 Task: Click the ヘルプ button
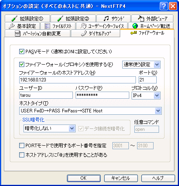click(x=158, y=178)
